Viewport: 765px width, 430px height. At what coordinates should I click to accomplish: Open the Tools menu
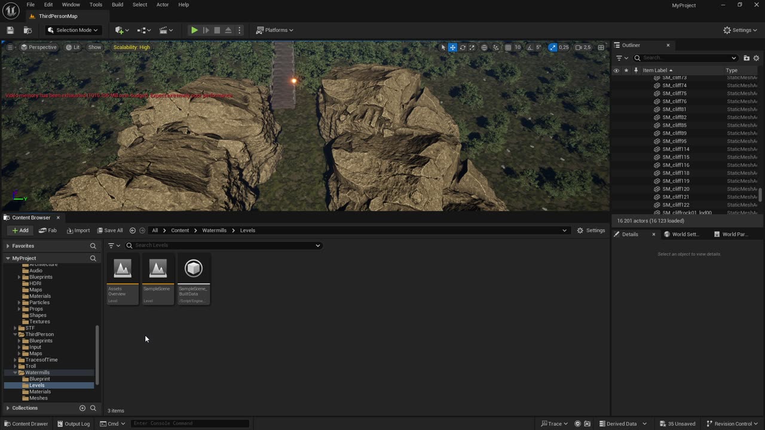(96, 5)
